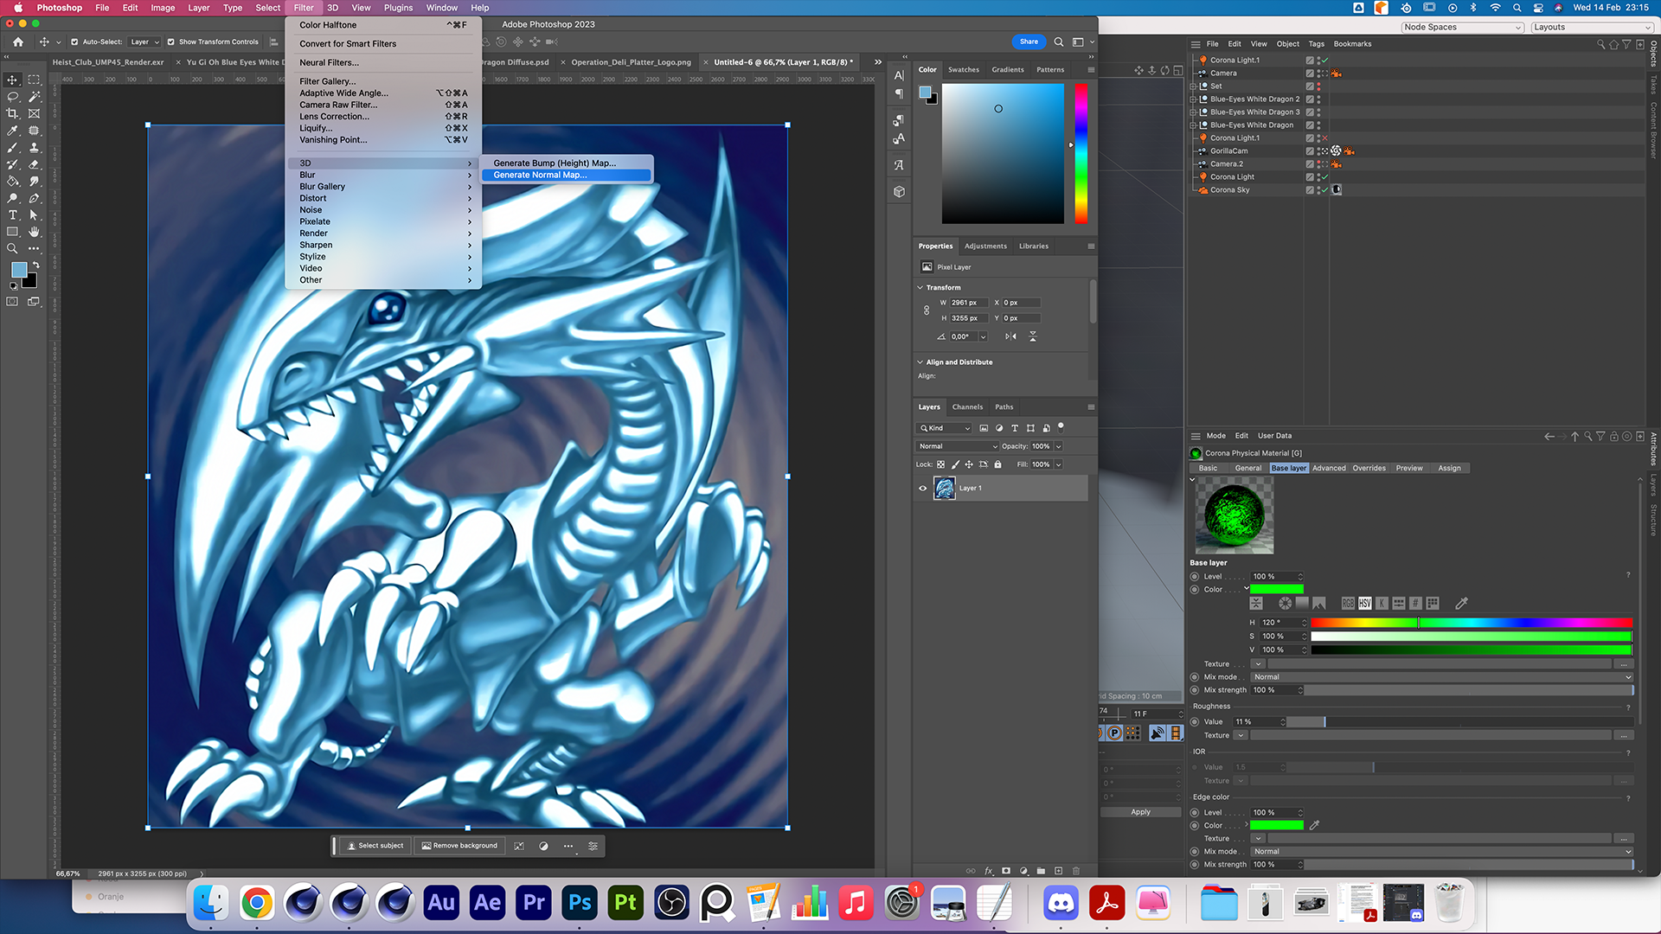Switch to the Swatches tab
Screen dimensions: 1661x934
(963, 70)
